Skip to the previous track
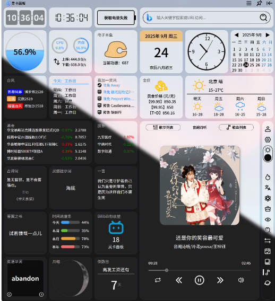This screenshot has width=275, height=301. (179, 280)
